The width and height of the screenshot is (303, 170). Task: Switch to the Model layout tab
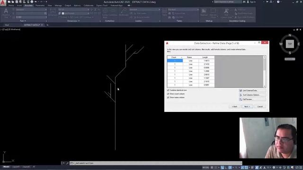point(6,167)
